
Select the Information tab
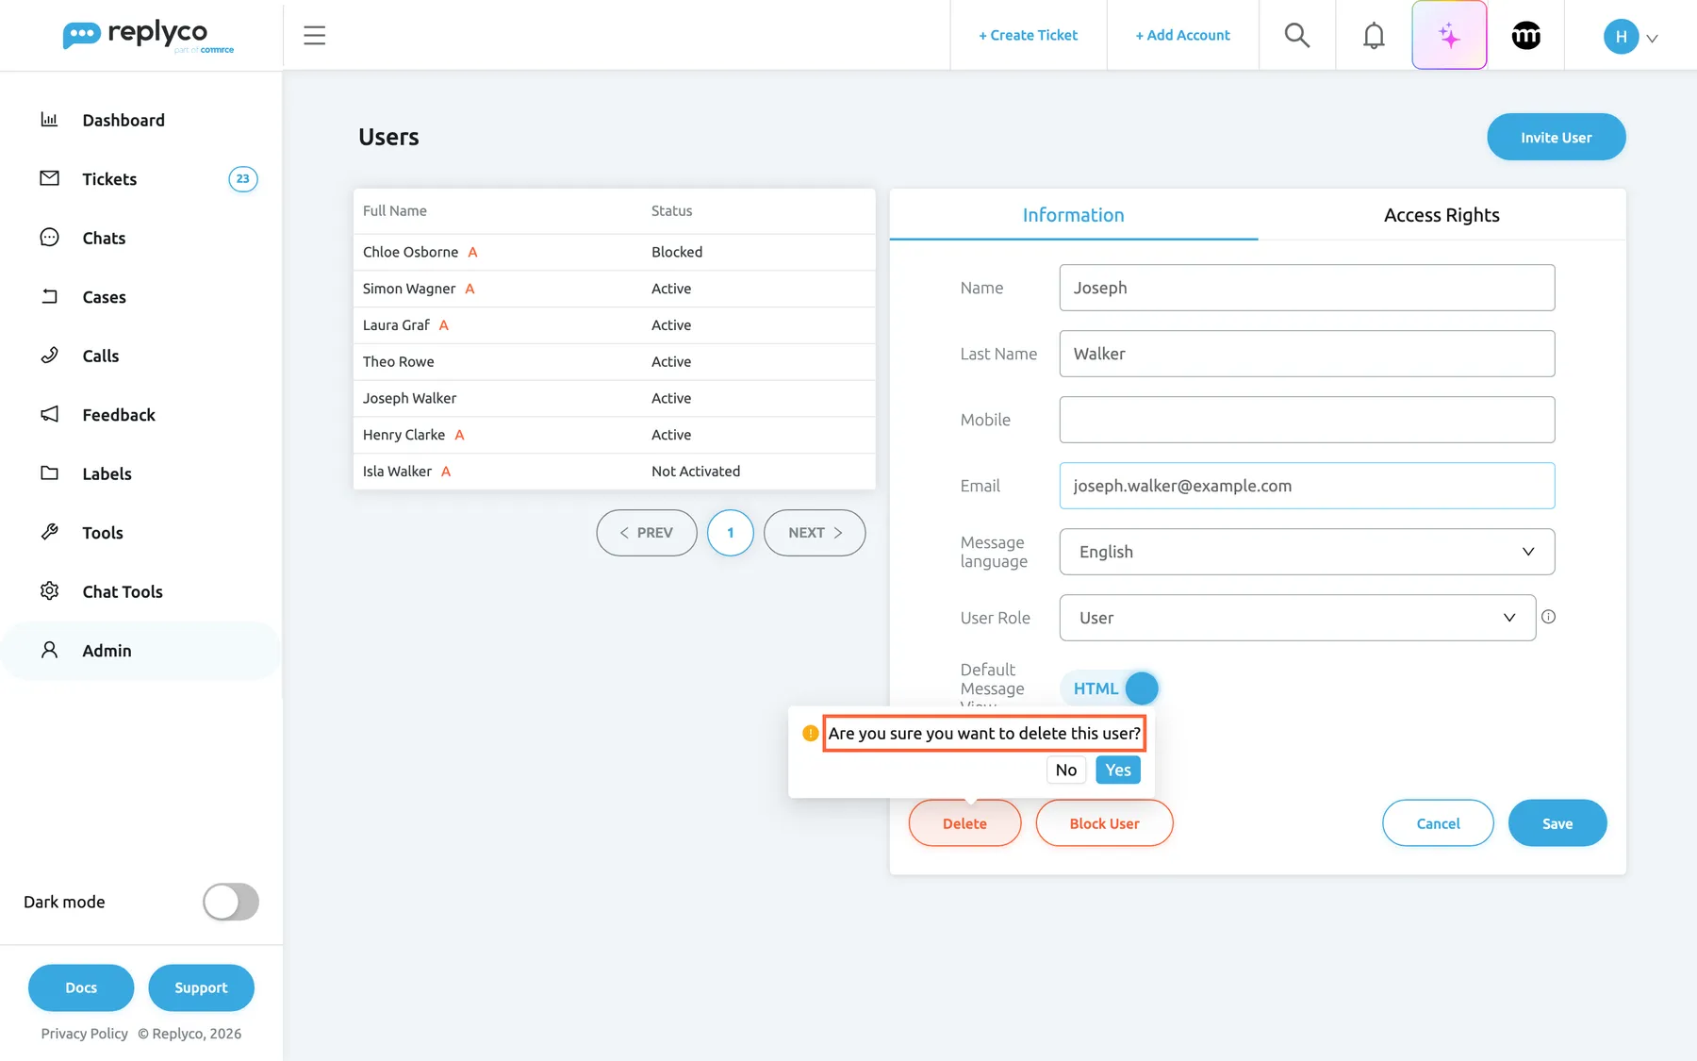coord(1074,215)
